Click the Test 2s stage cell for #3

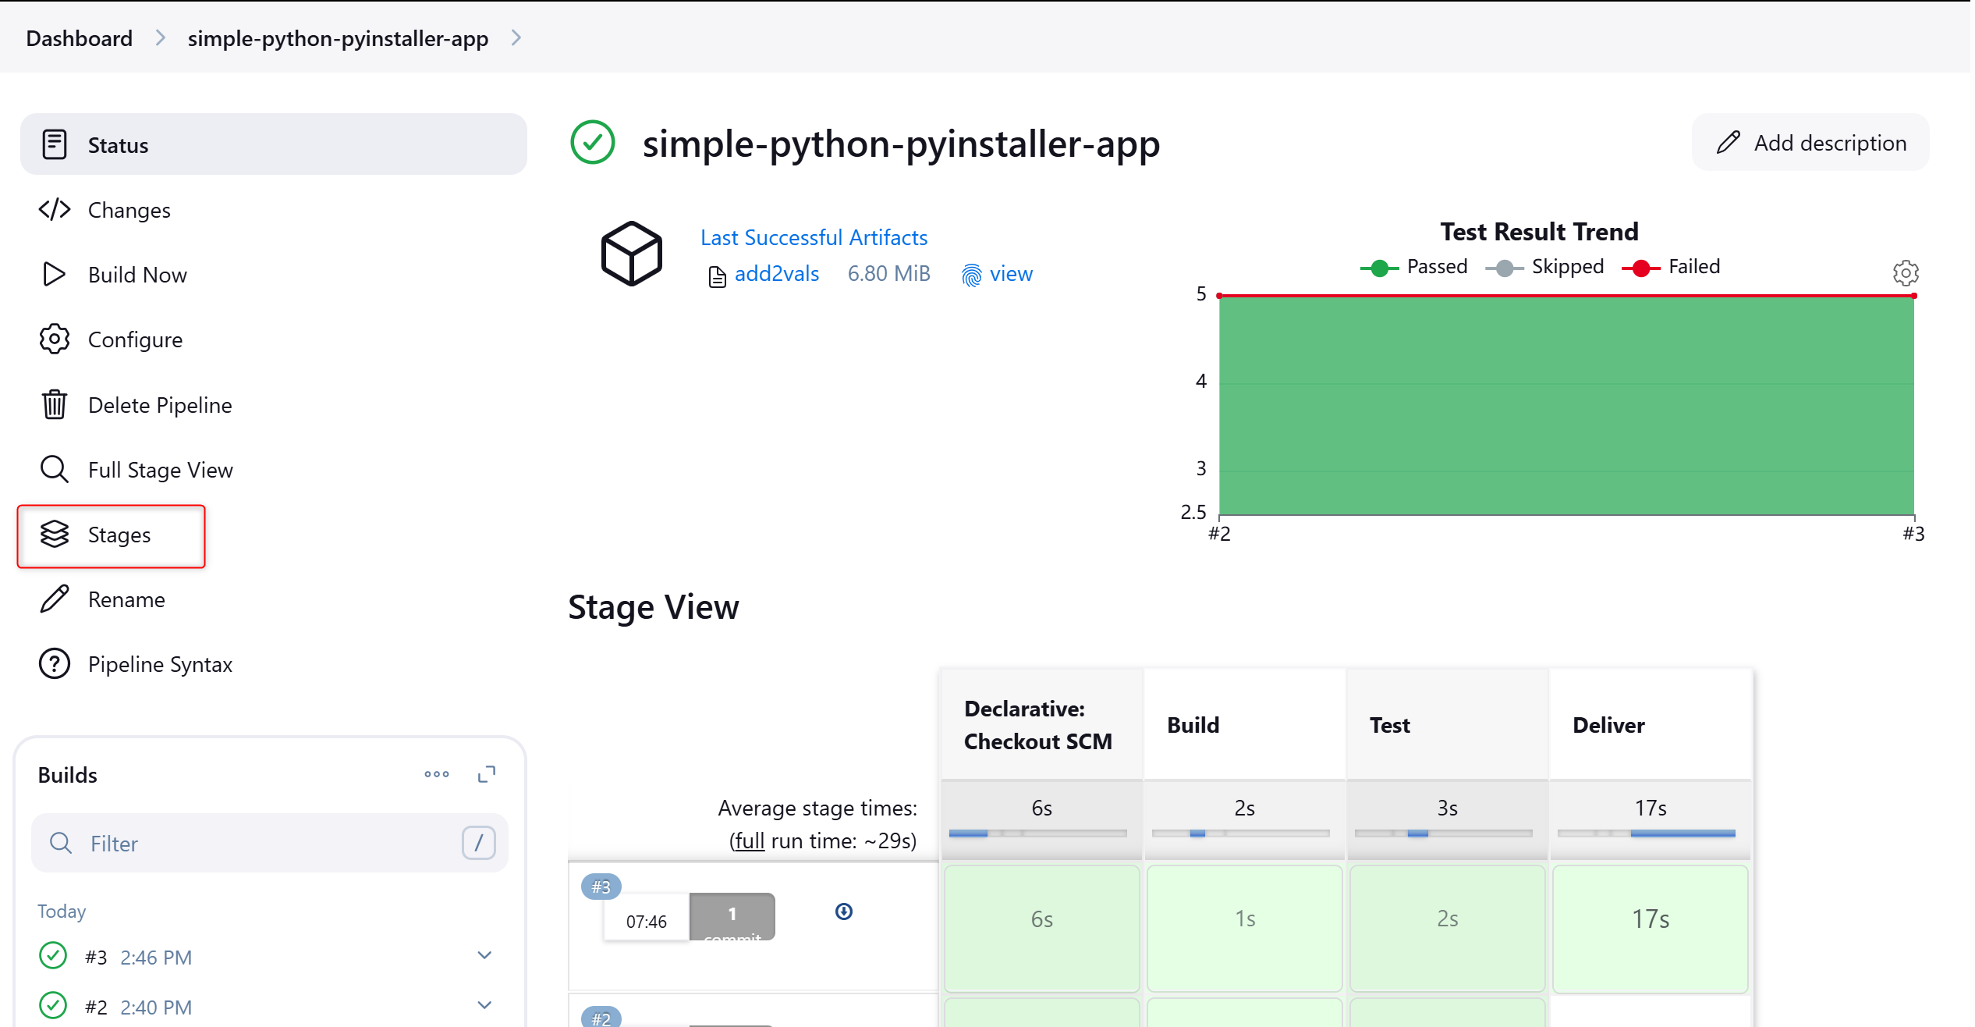(x=1447, y=928)
